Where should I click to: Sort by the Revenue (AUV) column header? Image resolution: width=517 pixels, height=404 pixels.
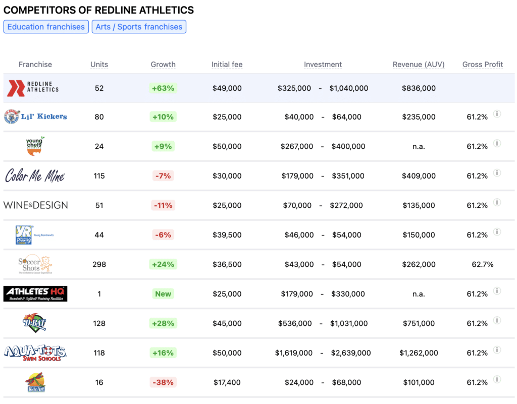pyautogui.click(x=419, y=64)
